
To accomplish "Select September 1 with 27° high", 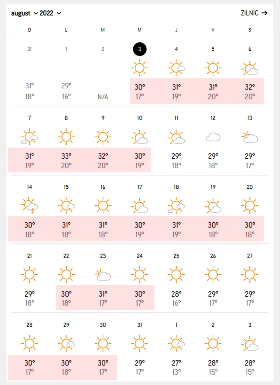I will point(176,367).
